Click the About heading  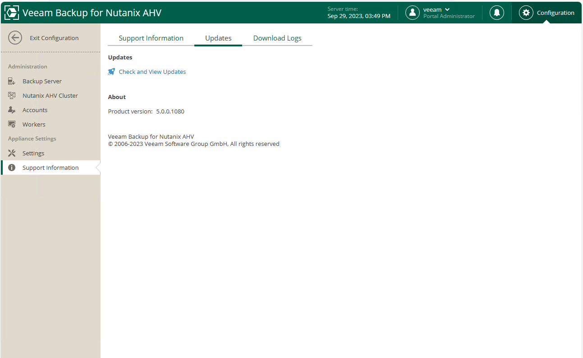pos(117,97)
